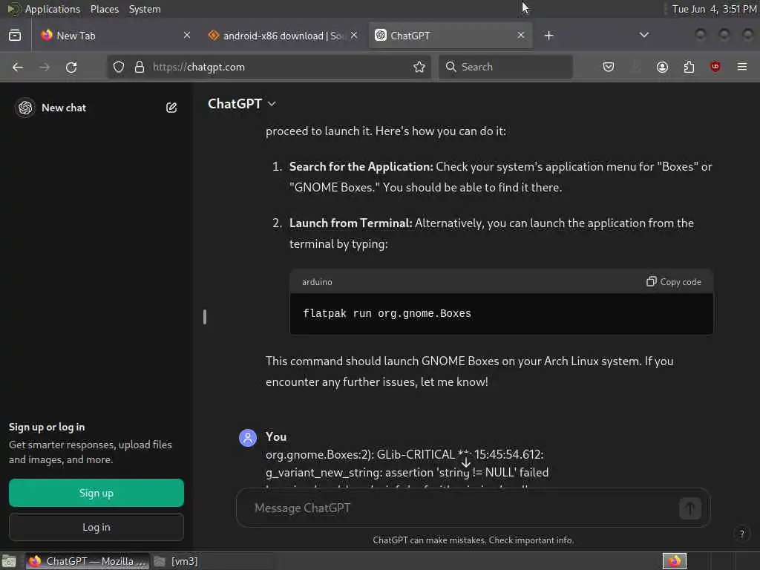The height and width of the screenshot is (570, 760).
Task: Expand the ChatGPT model selector dropdown
Action: (242, 104)
